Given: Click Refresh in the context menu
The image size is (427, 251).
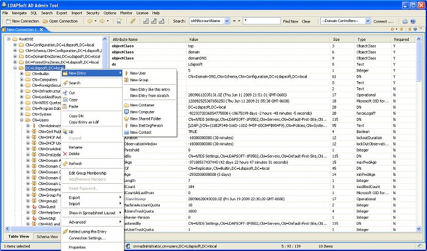Looking at the screenshot, I should pos(75,164).
